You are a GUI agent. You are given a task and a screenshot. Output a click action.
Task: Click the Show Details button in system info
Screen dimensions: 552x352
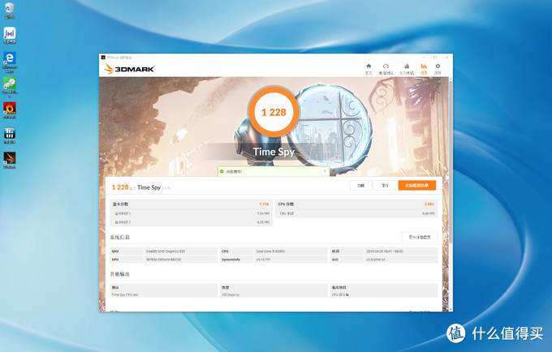tap(420, 237)
